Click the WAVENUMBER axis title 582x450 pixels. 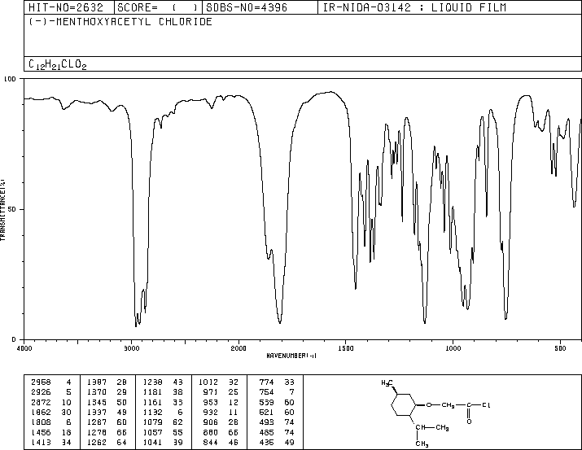coord(291,356)
